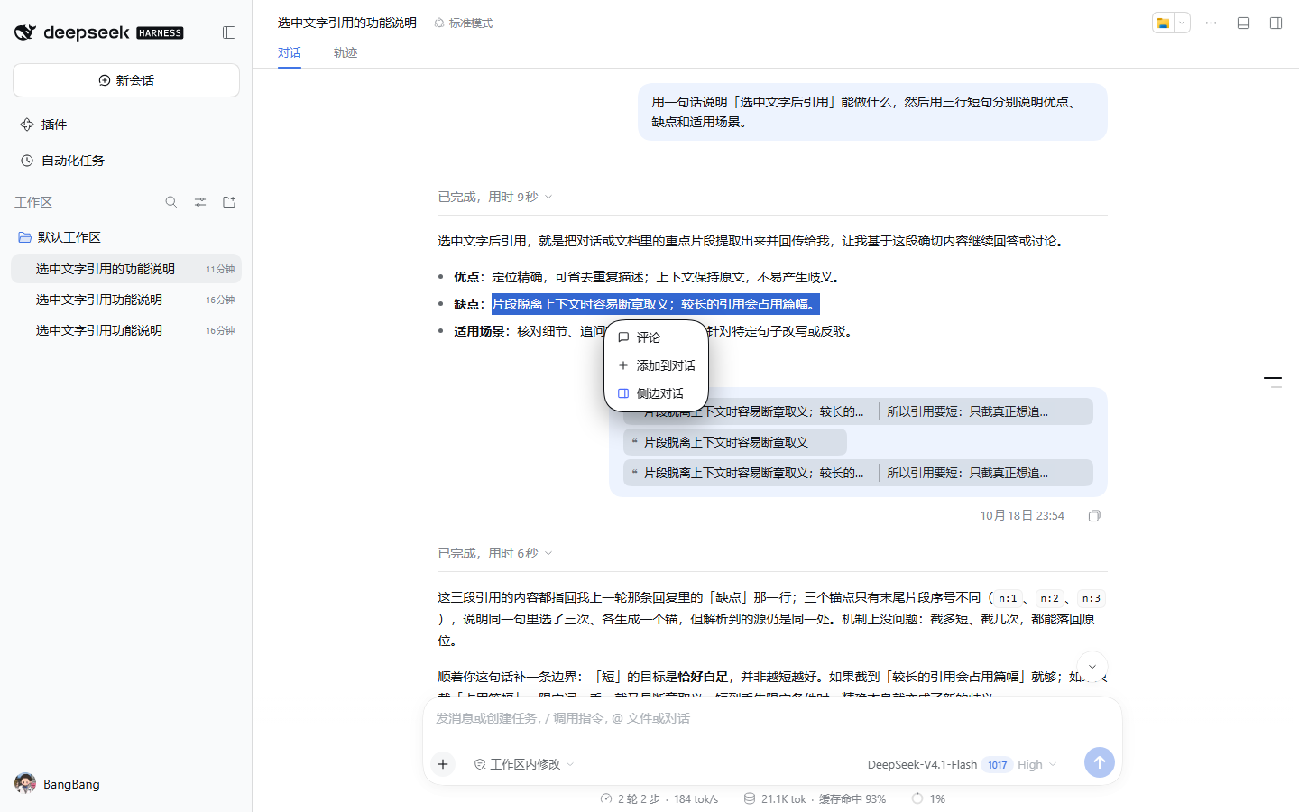Copy the message dated 10月18日 23:54
1299x812 pixels.
point(1094,516)
